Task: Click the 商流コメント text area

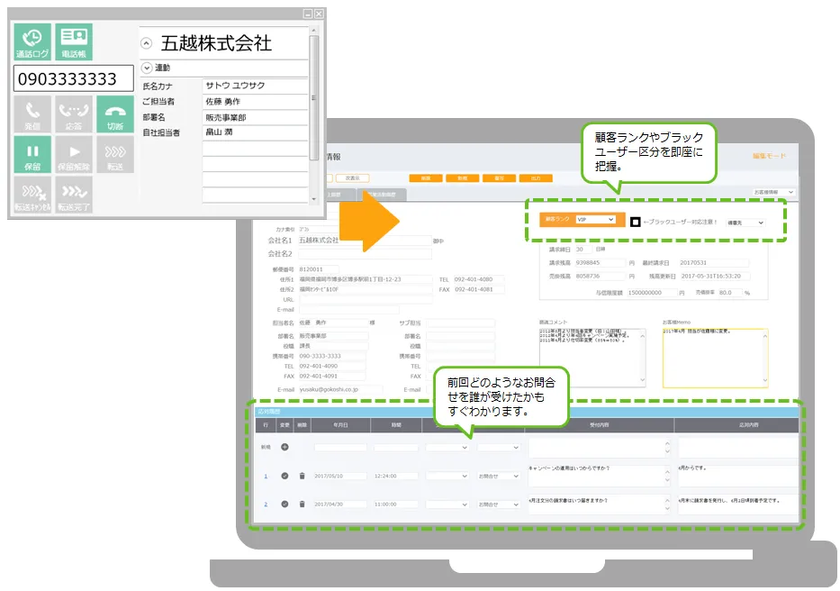Action: pyautogui.click(x=592, y=358)
